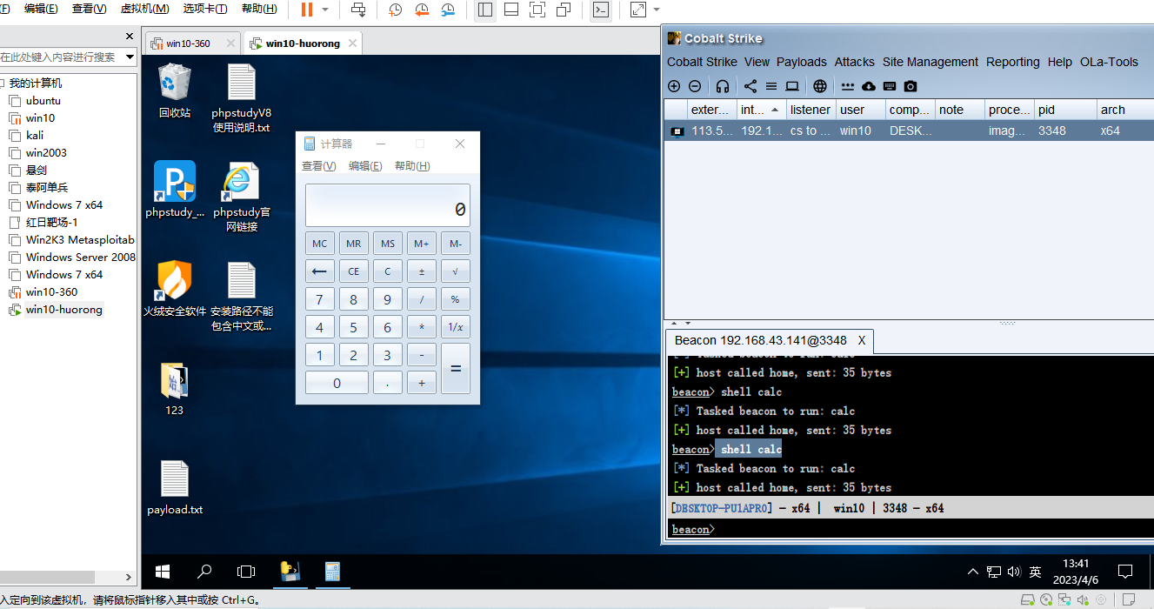Open the OLa-Tools menu
1154x609 pixels.
click(1109, 62)
